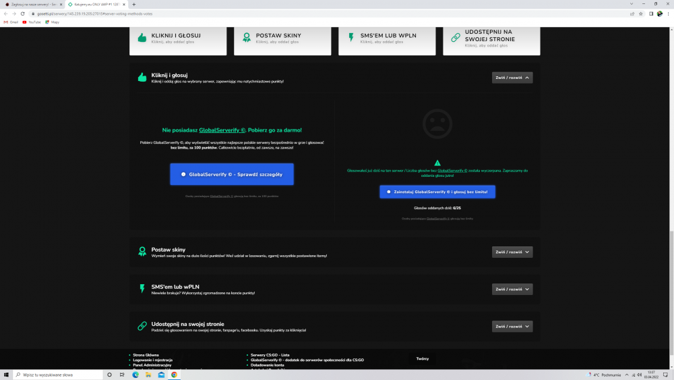Close the Zagłosuj na nasze serwery tab
674x380 pixels.
(61, 4)
